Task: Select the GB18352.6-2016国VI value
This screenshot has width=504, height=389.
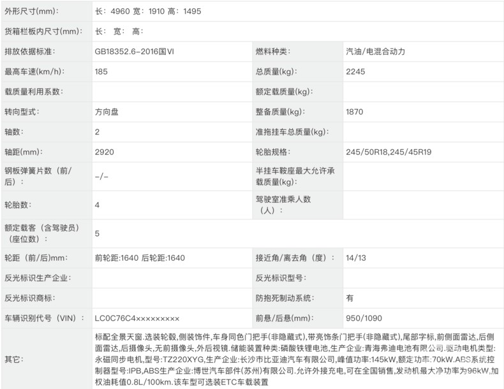Action: [135, 52]
